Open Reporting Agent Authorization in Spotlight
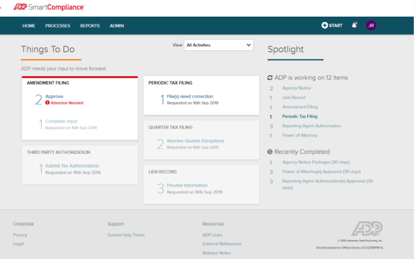This screenshot has width=415, height=259. point(311,126)
